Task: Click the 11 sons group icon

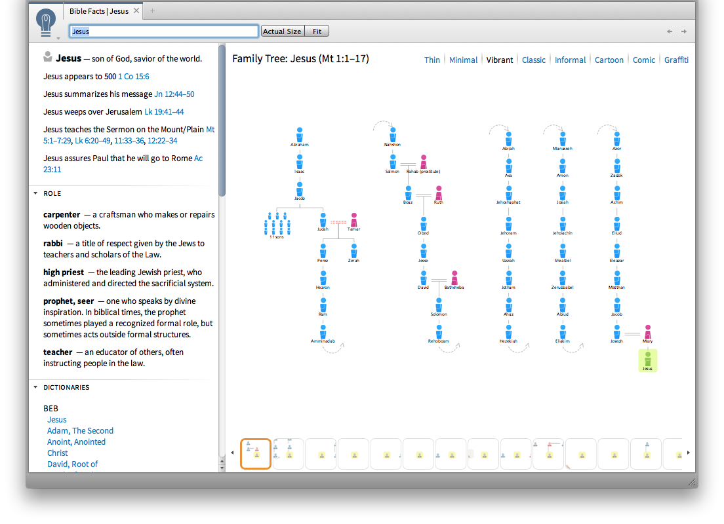Action: point(277,225)
